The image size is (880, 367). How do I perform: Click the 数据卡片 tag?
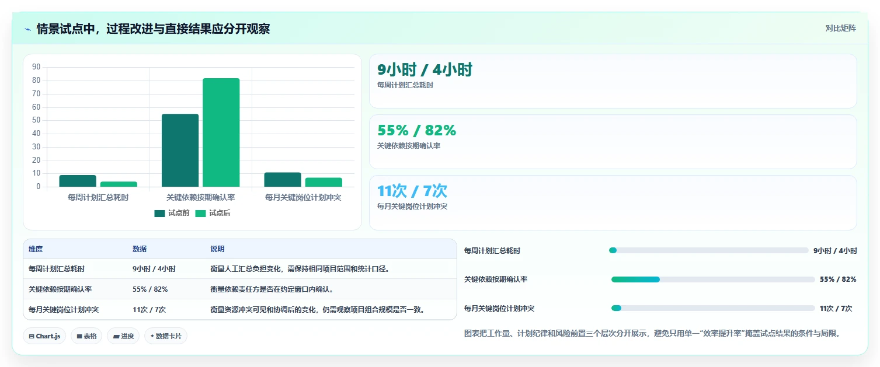[166, 336]
